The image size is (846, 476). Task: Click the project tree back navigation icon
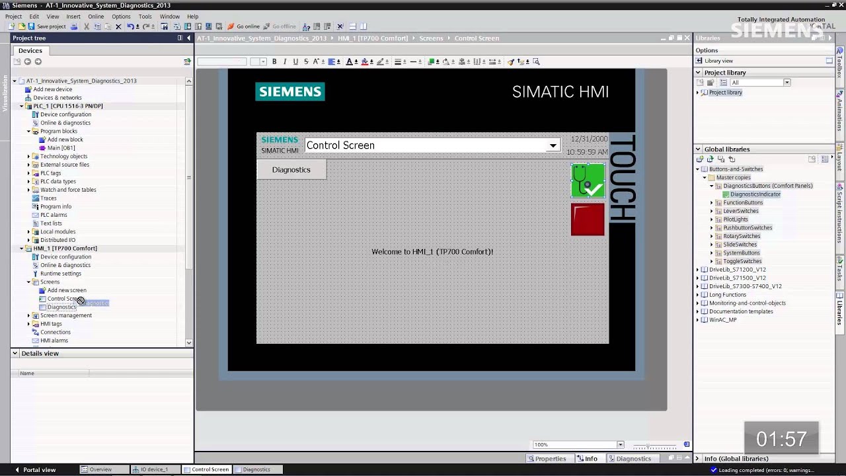(x=27, y=61)
